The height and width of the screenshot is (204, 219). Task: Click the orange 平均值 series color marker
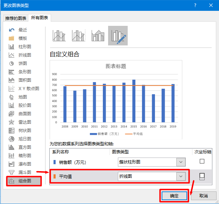click(55, 176)
